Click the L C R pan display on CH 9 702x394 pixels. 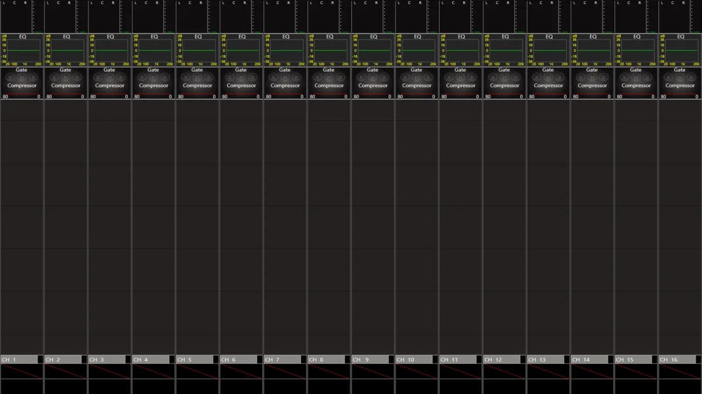(x=367, y=16)
